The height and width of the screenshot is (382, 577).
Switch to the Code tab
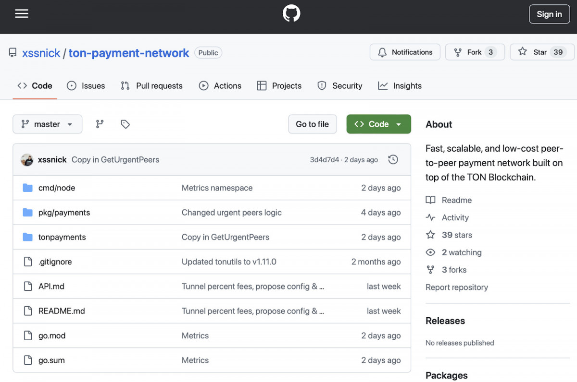(x=35, y=86)
